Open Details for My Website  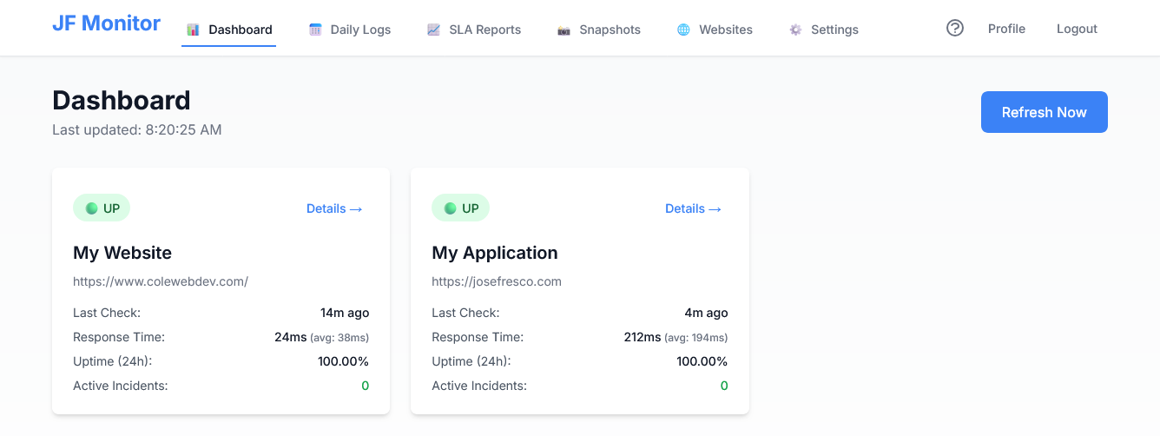point(334,208)
